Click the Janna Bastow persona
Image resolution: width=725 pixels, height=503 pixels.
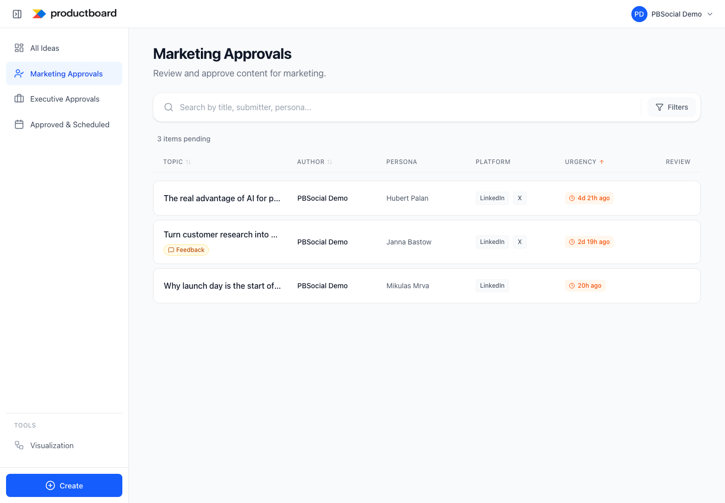pos(409,242)
